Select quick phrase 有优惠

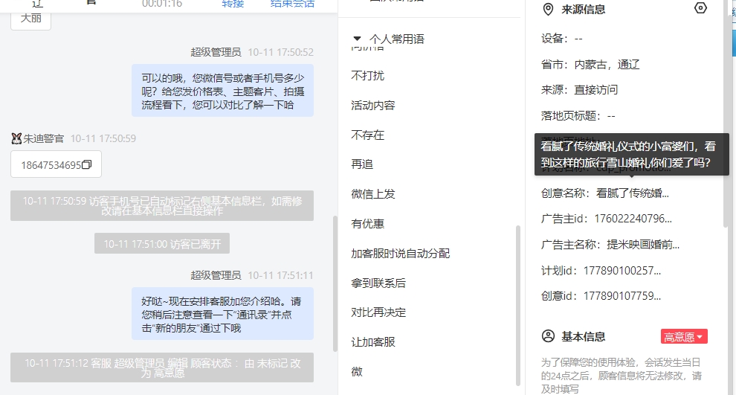click(367, 224)
